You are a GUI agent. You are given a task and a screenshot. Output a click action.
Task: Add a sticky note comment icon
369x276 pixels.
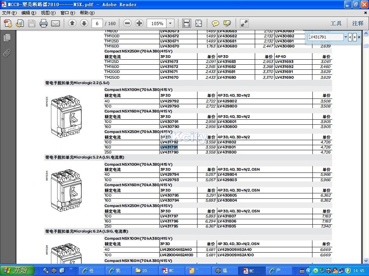pos(215,23)
